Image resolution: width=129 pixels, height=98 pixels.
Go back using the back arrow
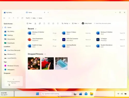(4, 18)
